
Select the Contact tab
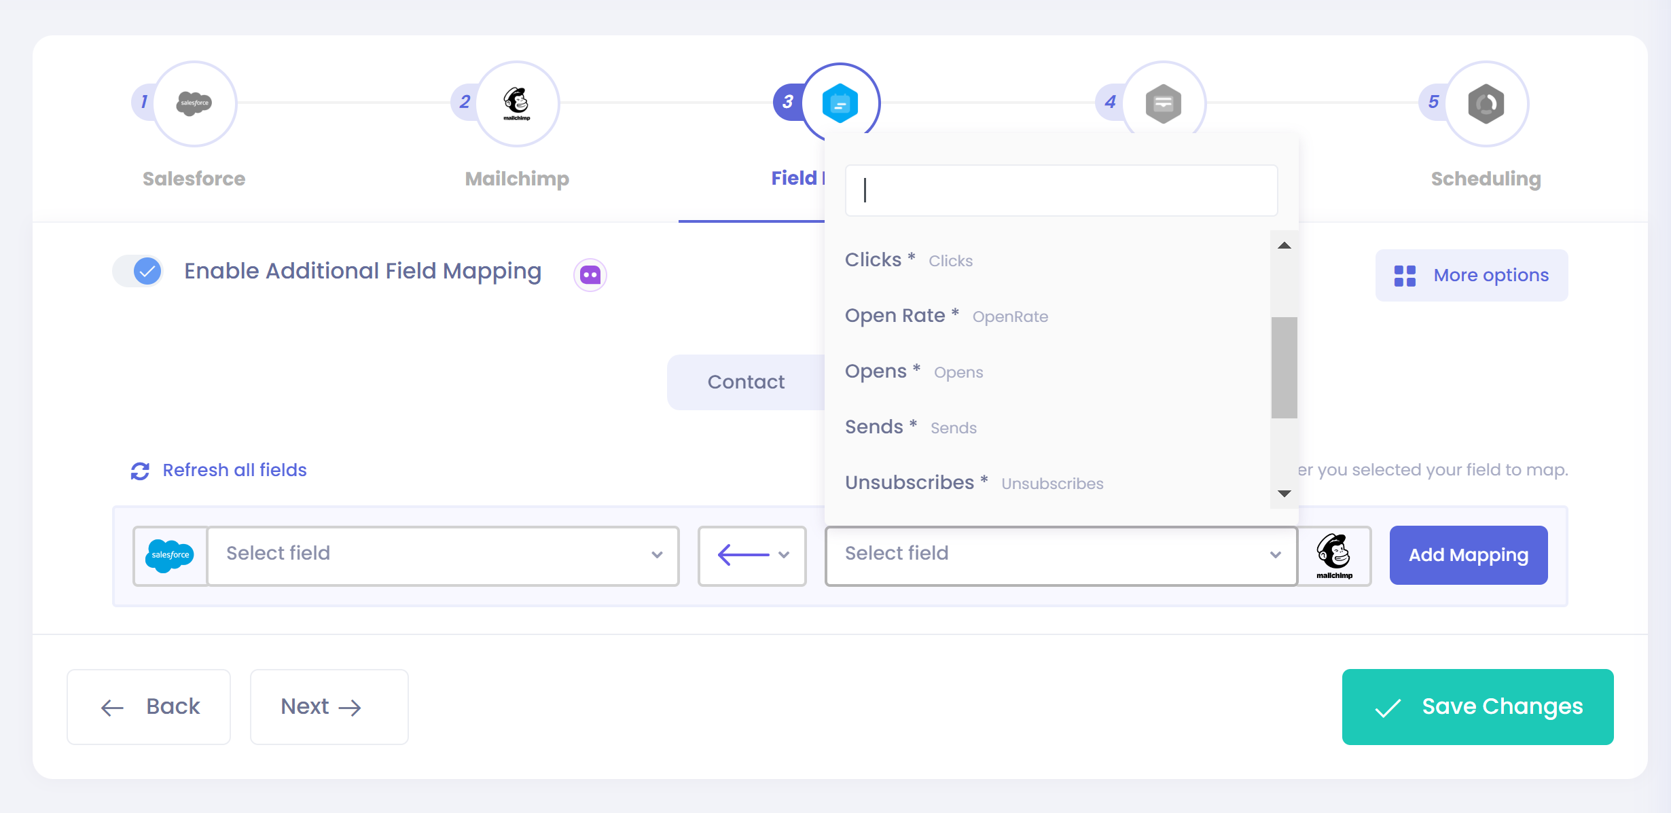(746, 382)
